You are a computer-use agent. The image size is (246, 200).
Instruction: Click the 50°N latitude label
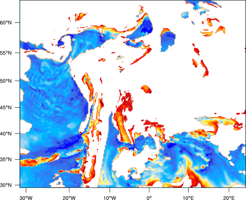click(x=6, y=81)
